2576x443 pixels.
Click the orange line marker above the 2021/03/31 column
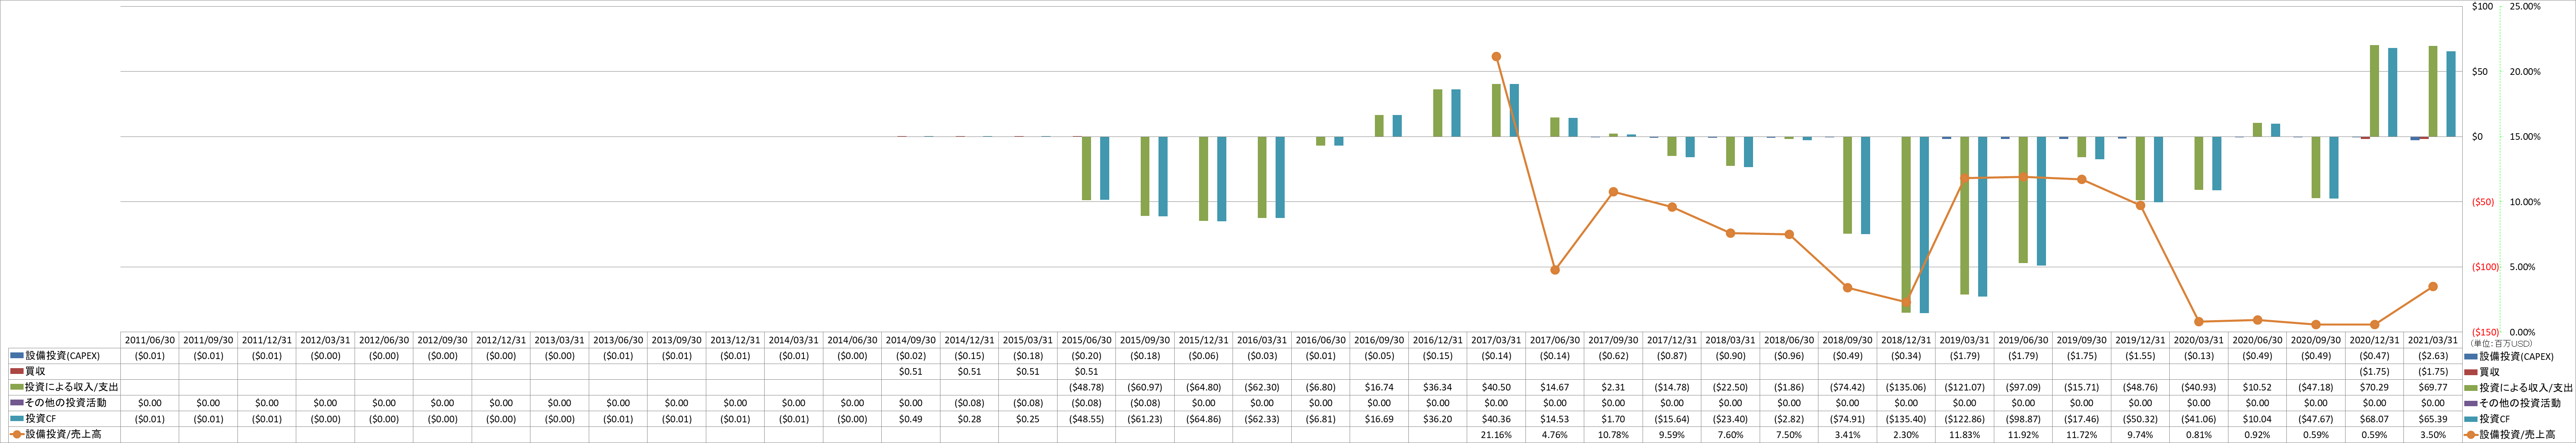click(2433, 287)
